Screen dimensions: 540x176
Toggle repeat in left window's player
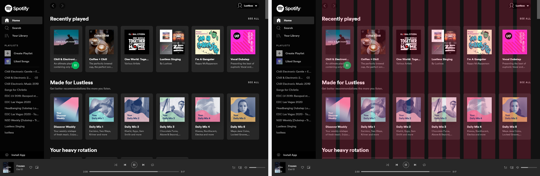(152, 165)
